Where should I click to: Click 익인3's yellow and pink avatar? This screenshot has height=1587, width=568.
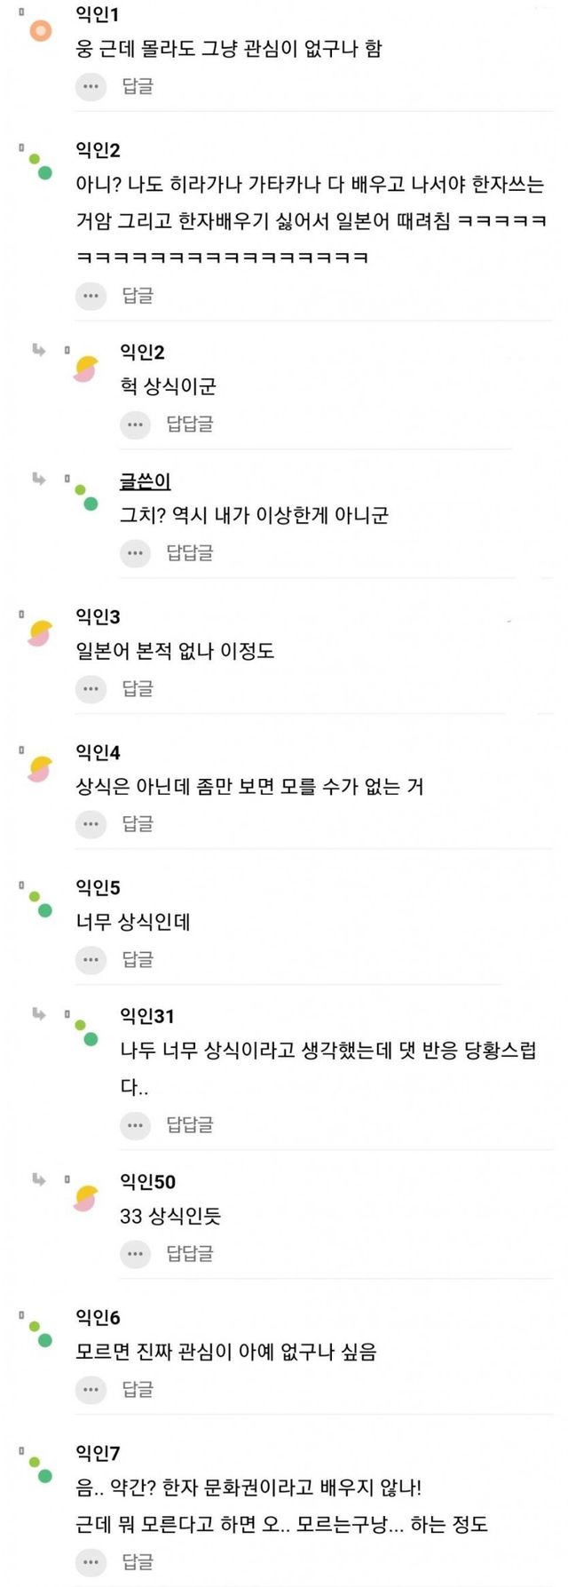pyautogui.click(x=40, y=633)
